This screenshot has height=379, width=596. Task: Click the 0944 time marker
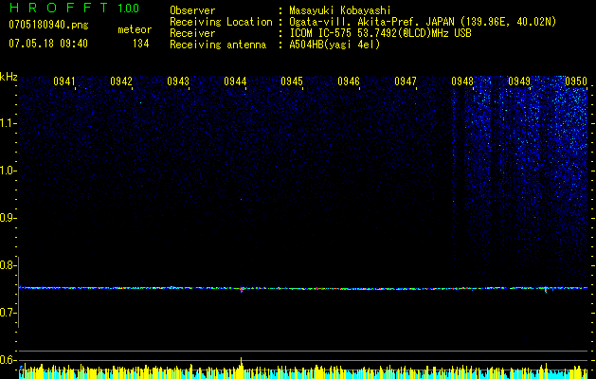pyautogui.click(x=235, y=81)
